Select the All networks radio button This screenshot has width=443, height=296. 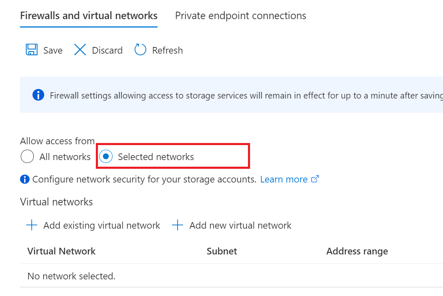tap(27, 156)
